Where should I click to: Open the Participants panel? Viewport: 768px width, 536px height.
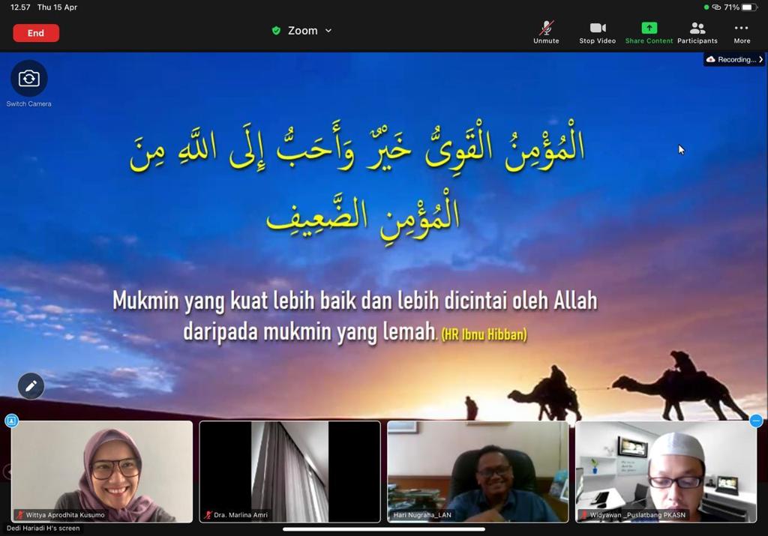click(697, 32)
